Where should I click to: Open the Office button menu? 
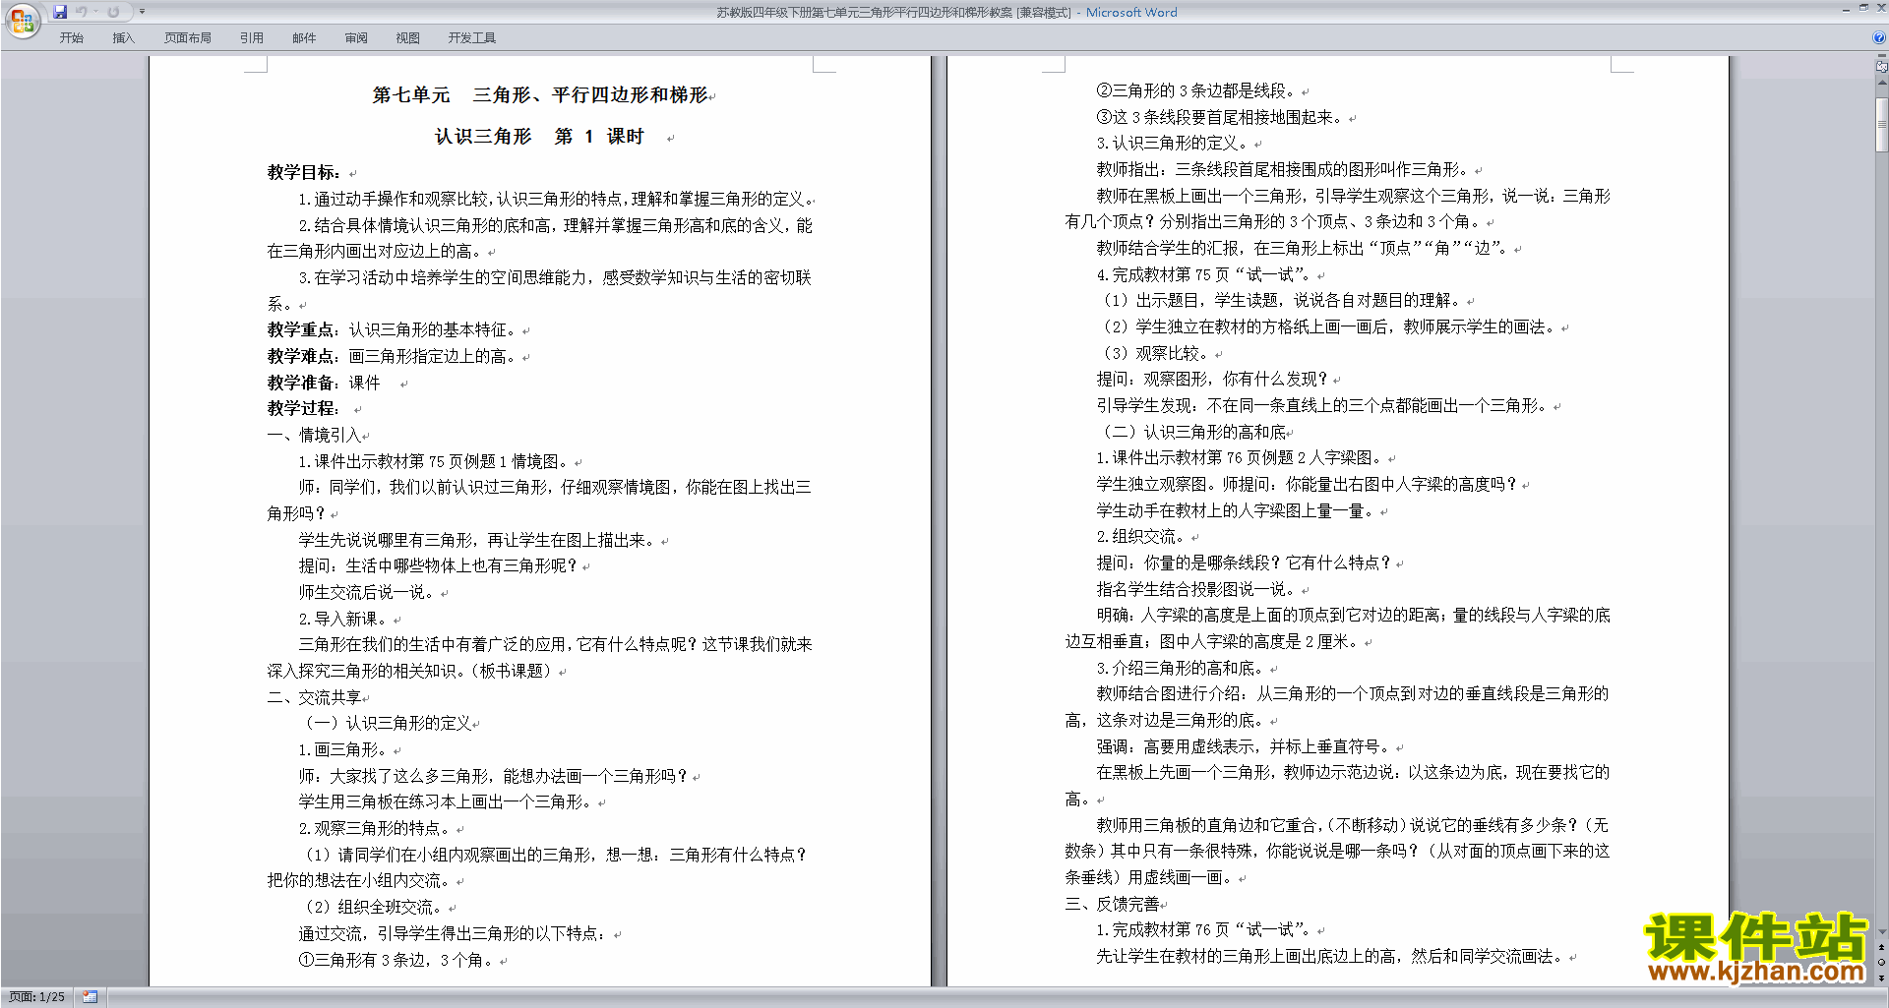click(x=22, y=20)
